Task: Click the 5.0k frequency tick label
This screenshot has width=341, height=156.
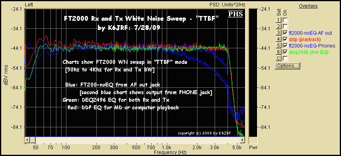Action: click(237, 148)
